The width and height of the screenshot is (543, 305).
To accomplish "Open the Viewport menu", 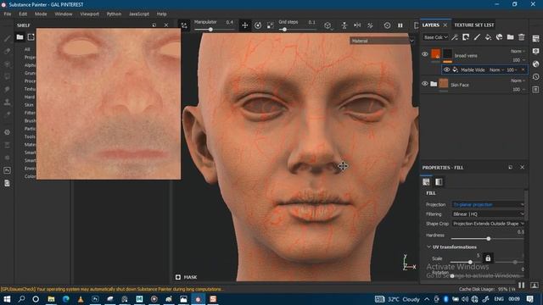I will 89,14.
